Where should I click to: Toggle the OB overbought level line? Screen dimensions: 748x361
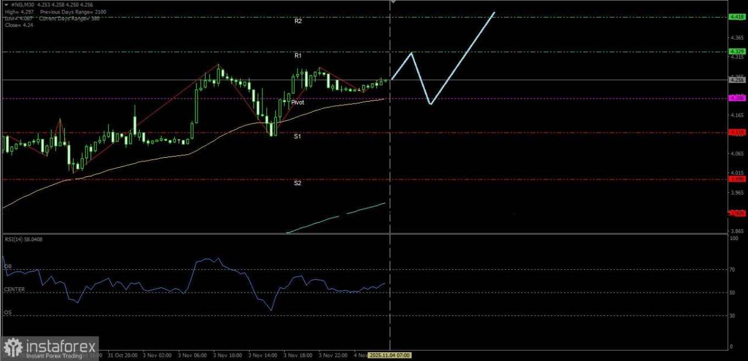point(8,266)
